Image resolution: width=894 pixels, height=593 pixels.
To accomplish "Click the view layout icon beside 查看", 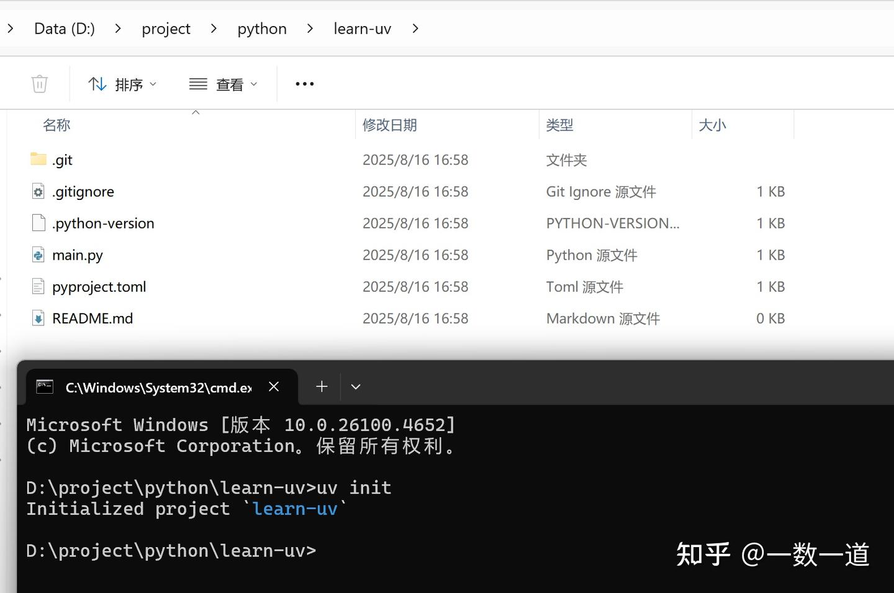I will click(197, 83).
